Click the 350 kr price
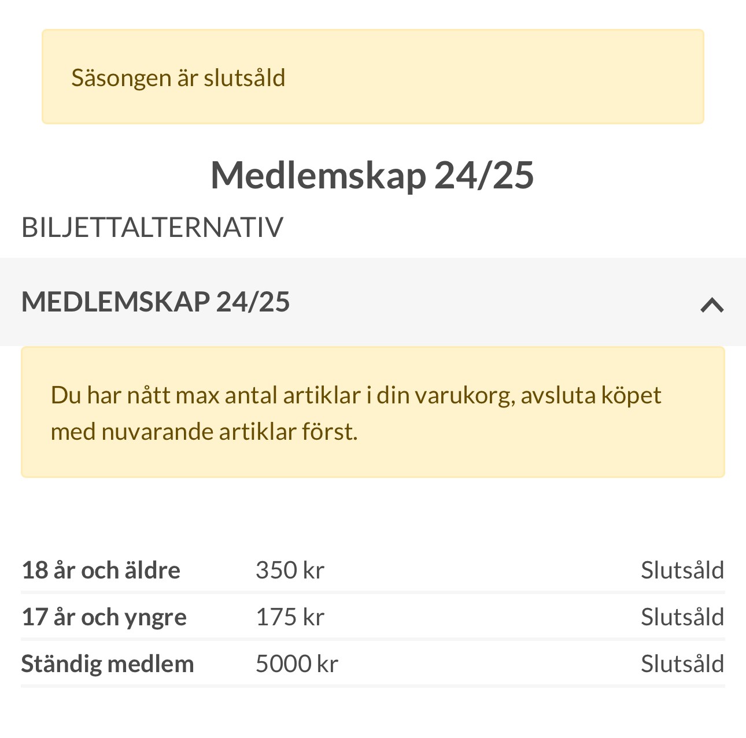The width and height of the screenshot is (746, 738). [x=290, y=570]
